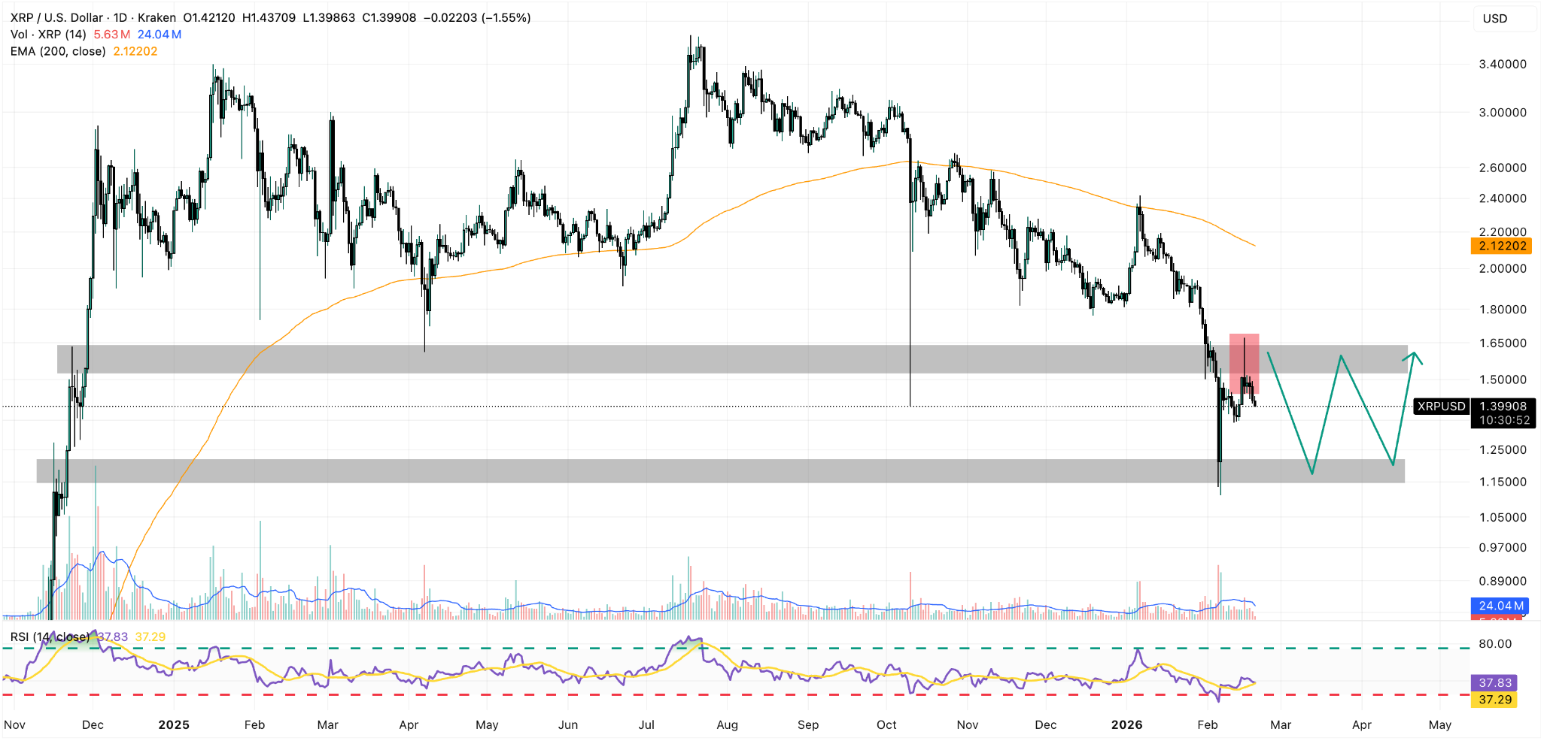Select the low value L1.39863
1541x741 pixels.
[329, 17]
